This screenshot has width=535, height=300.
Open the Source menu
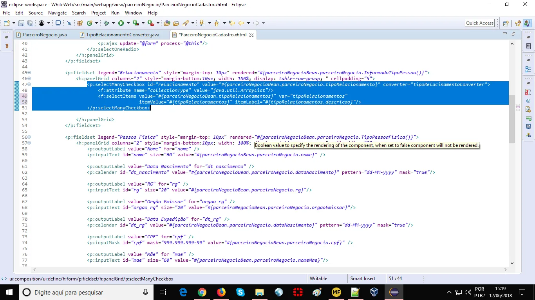pos(36,13)
